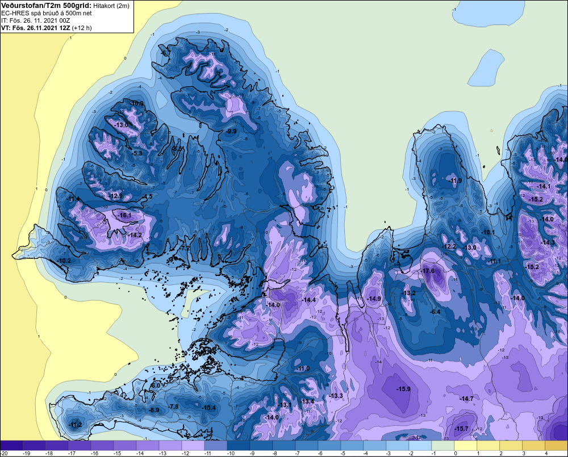Click the -17.6 temperature label
This screenshot has width=568, height=457.
coord(428,271)
